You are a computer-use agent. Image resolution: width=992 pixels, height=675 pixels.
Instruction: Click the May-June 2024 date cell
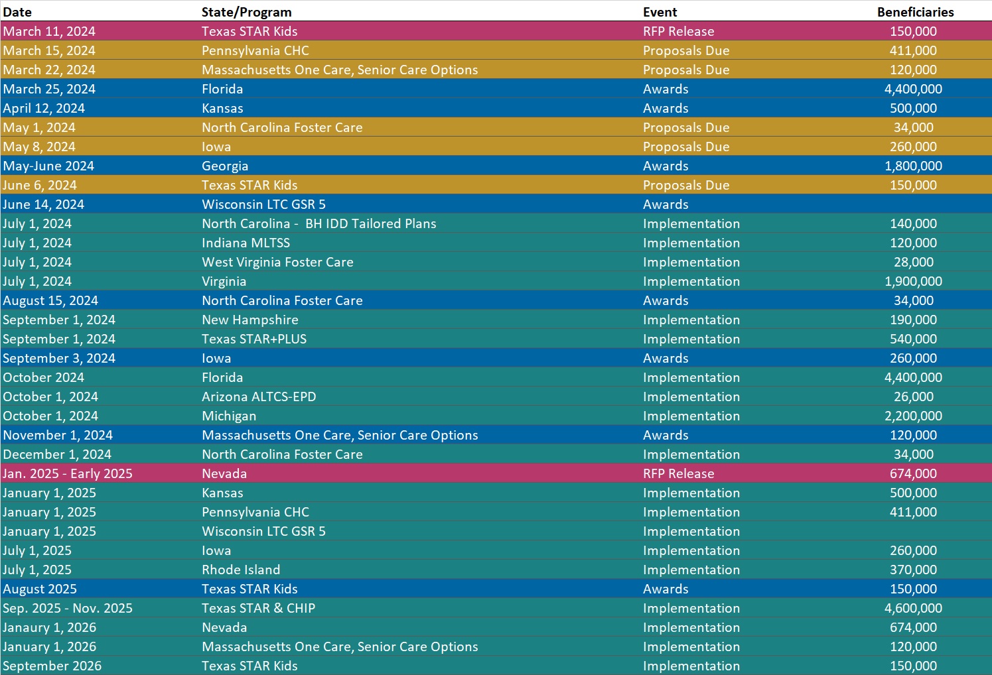point(48,166)
